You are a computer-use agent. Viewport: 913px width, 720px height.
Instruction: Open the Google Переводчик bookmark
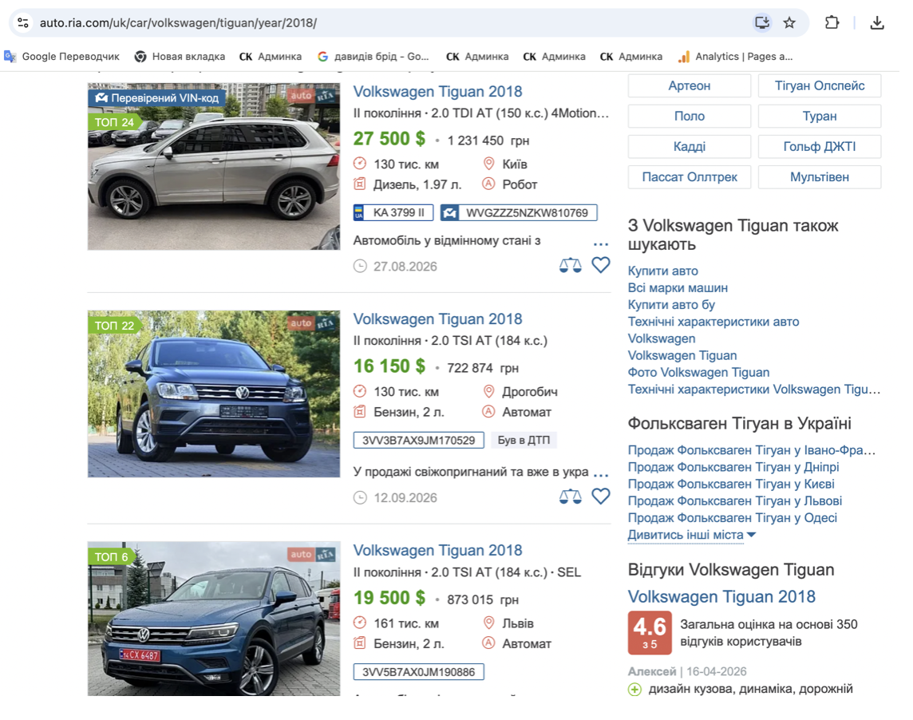pos(61,57)
